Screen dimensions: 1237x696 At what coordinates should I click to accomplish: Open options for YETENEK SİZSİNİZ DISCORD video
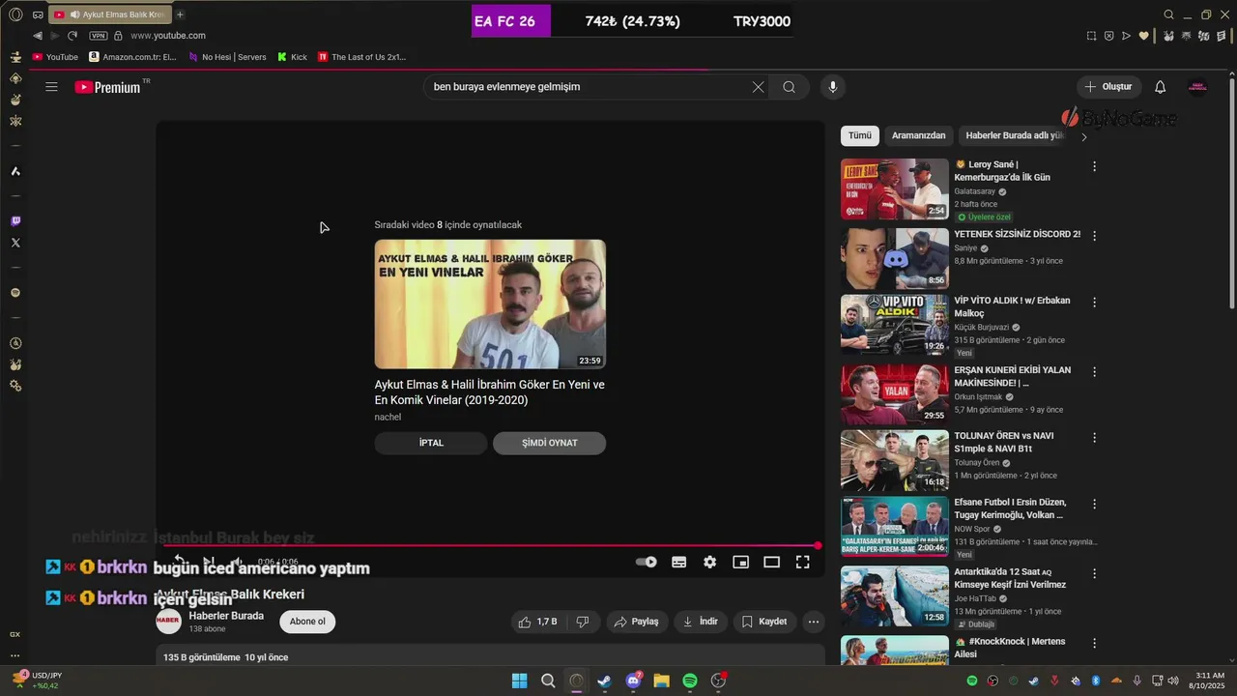click(x=1095, y=235)
